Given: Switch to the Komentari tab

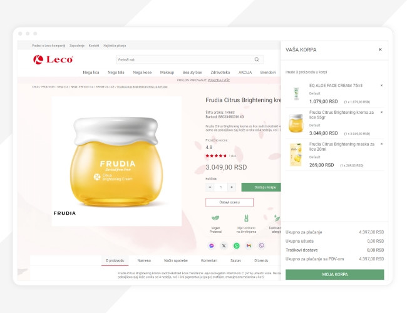Looking at the screenshot, I should [x=209, y=260].
